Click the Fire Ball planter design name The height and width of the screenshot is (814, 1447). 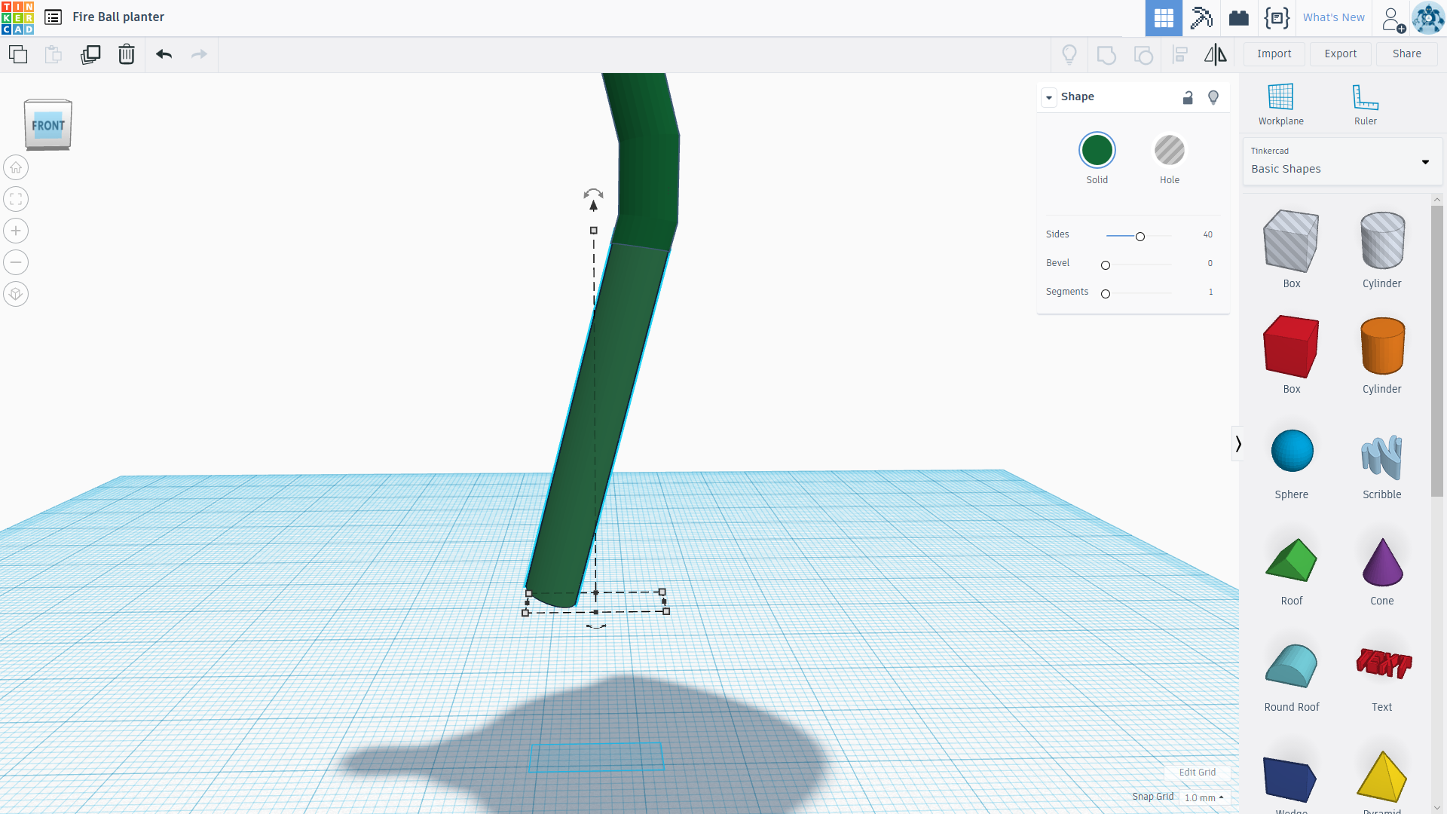[x=118, y=17]
